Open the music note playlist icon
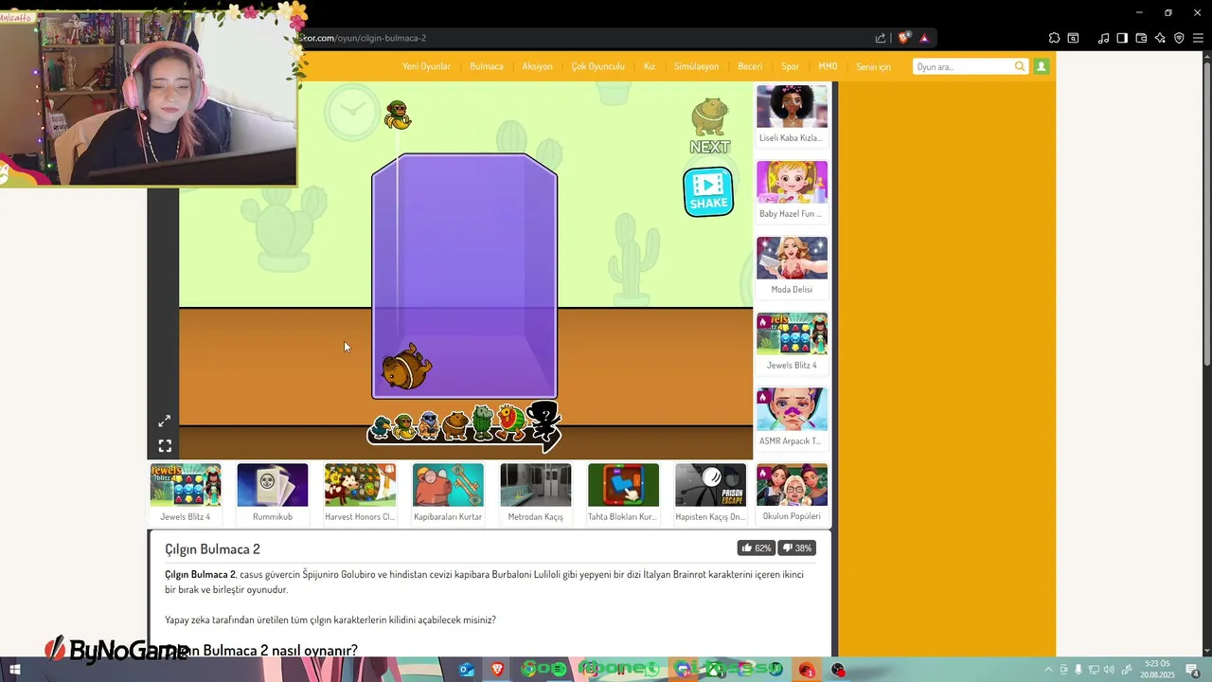 [1103, 38]
